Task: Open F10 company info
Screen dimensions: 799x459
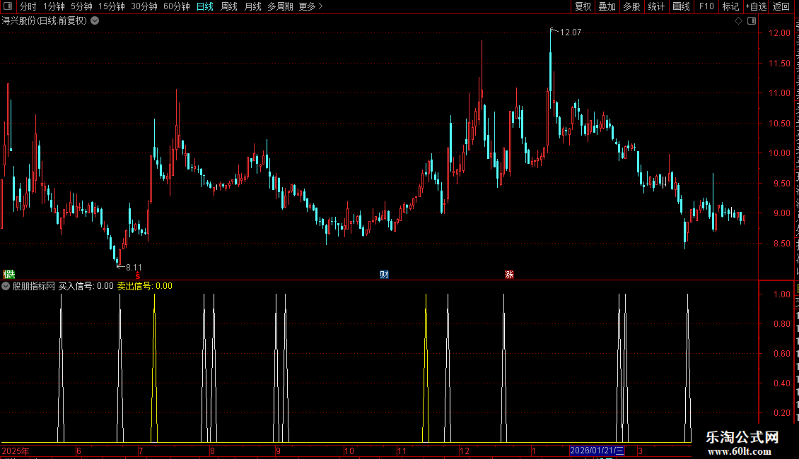Action: (706, 6)
